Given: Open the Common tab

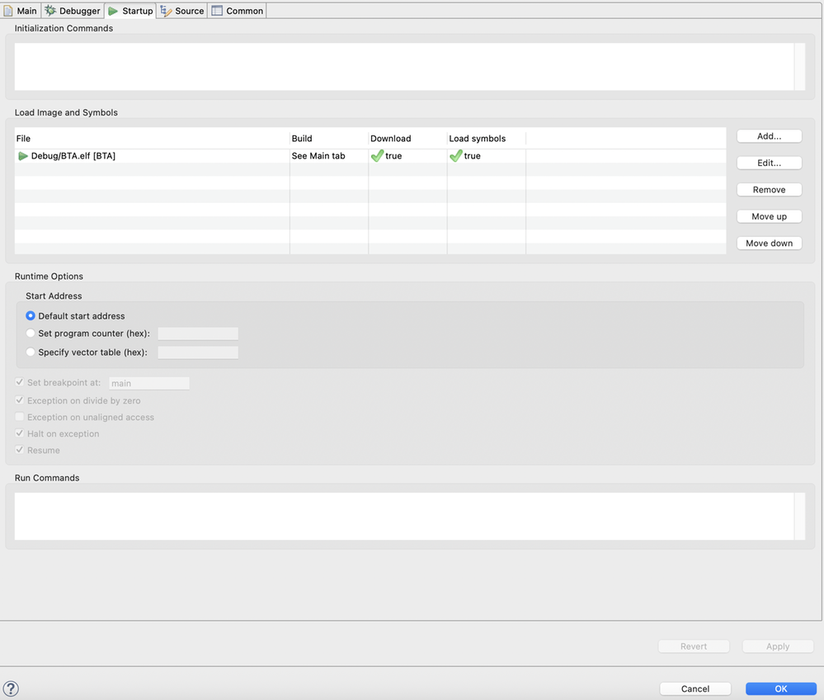Looking at the screenshot, I should point(238,11).
